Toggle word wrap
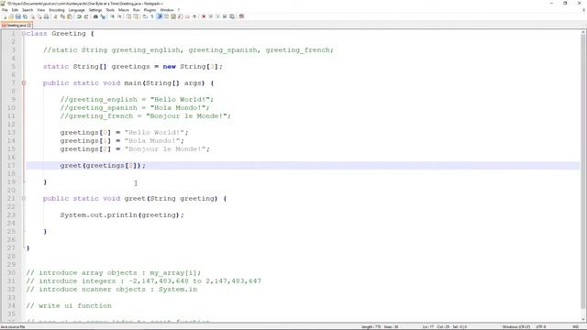Image resolution: width=587 pixels, height=330 pixels. click(145, 16)
